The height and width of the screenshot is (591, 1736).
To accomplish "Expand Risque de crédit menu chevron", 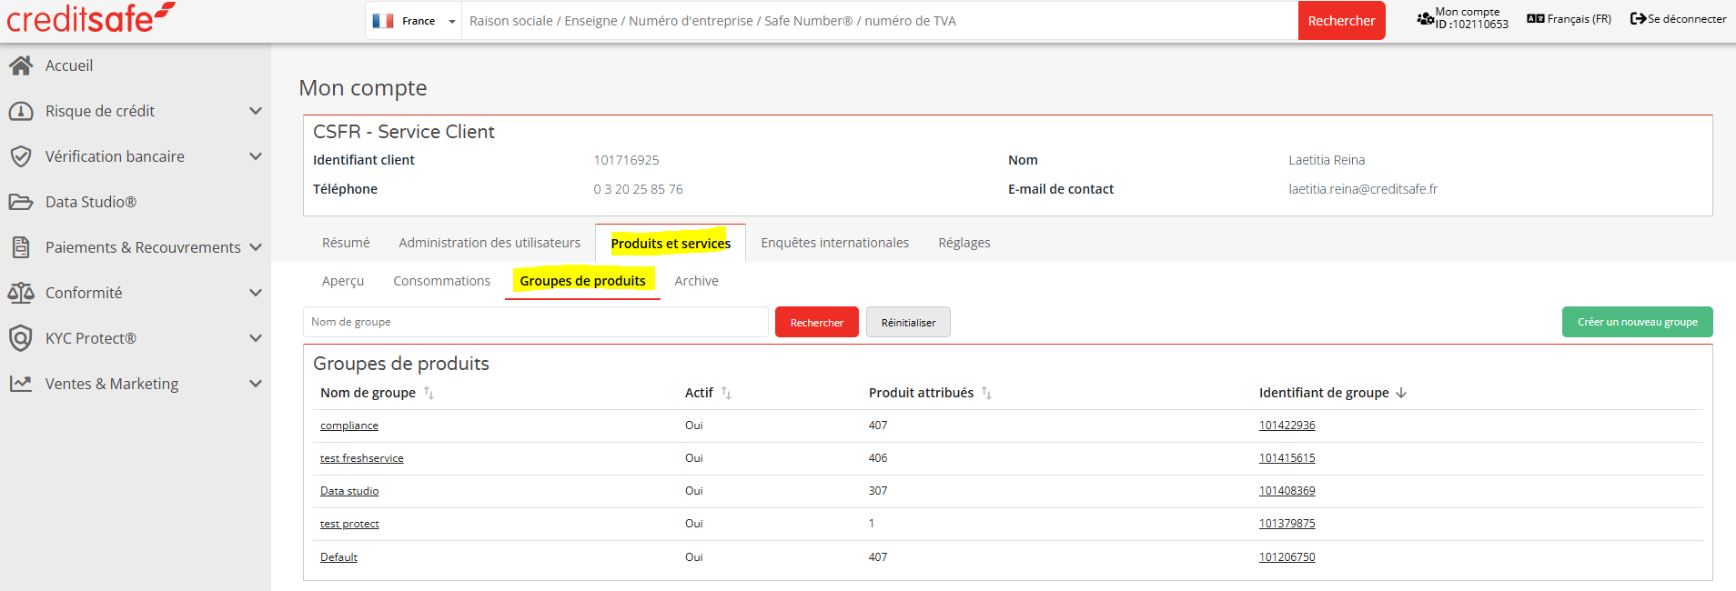I will [256, 111].
